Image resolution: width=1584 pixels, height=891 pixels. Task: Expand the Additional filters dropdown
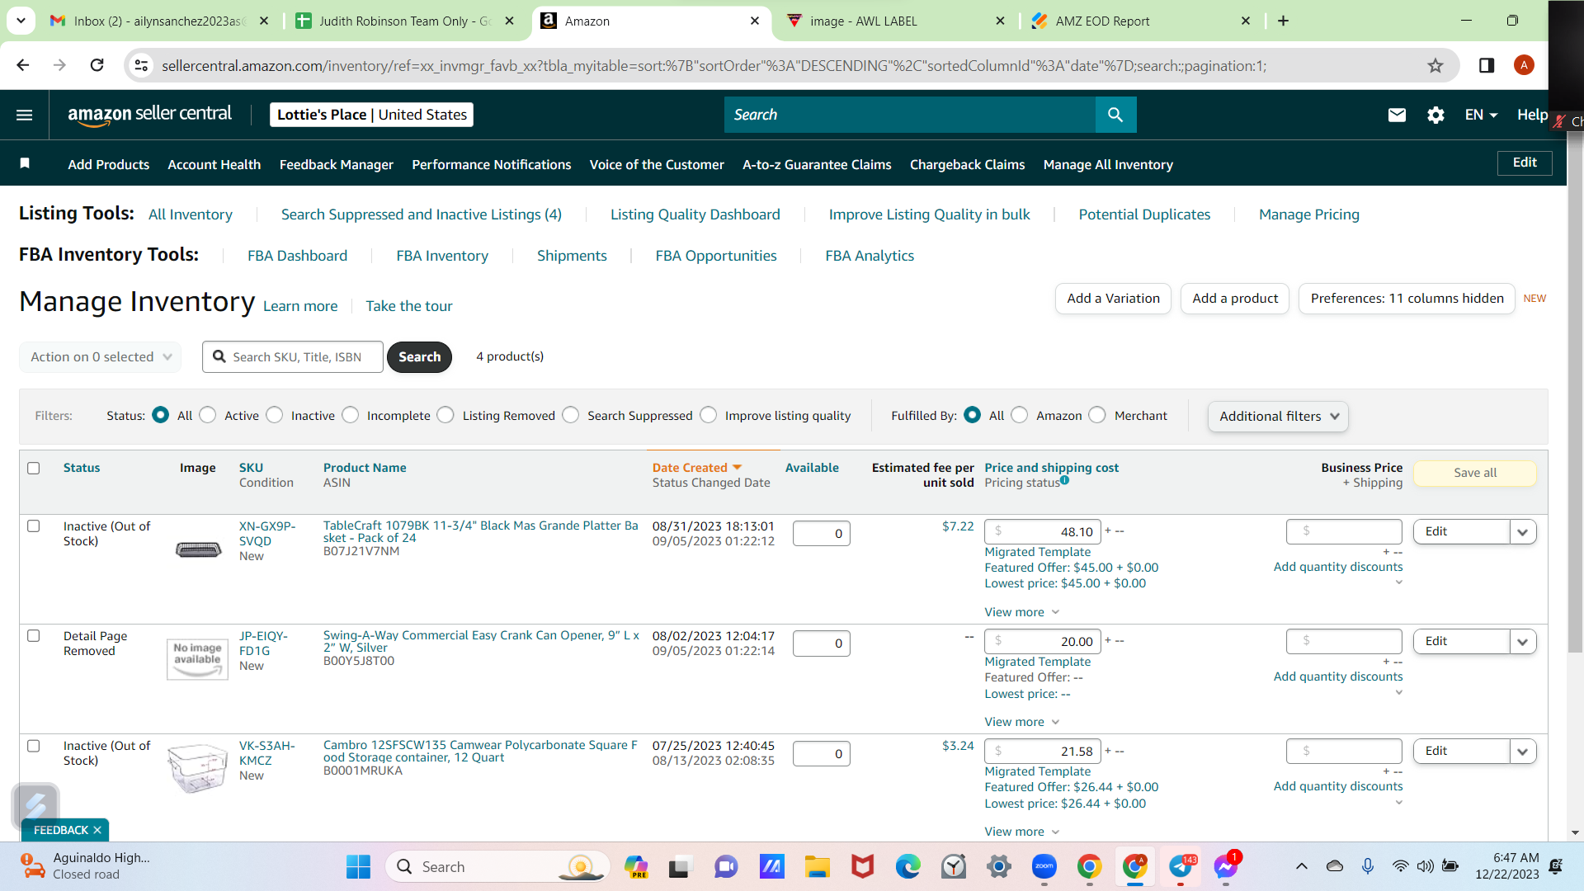tap(1279, 417)
